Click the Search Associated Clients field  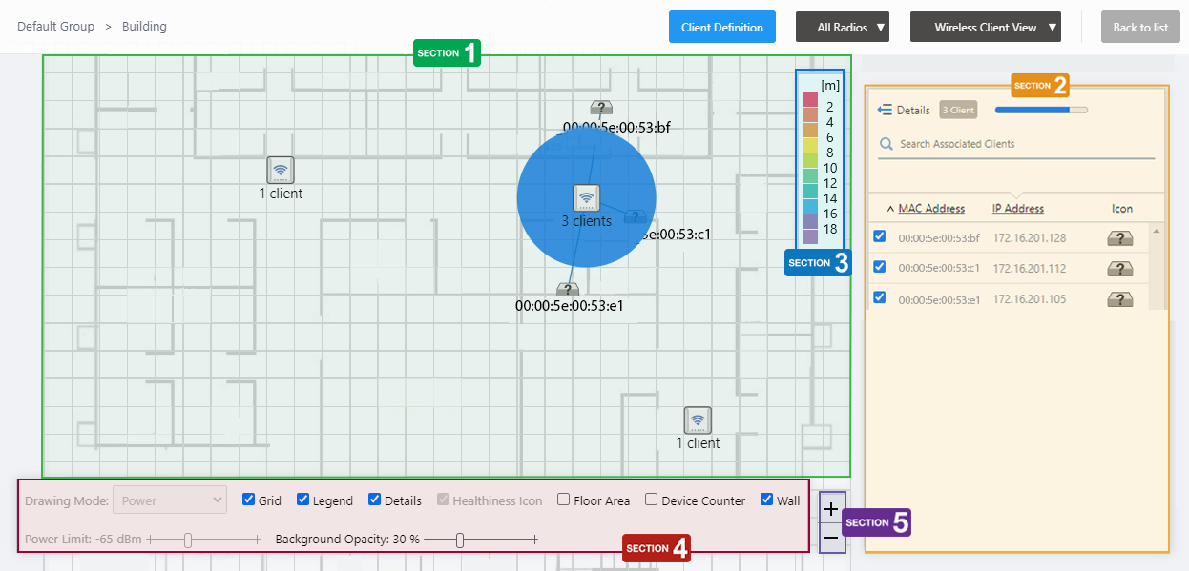(x=1021, y=144)
